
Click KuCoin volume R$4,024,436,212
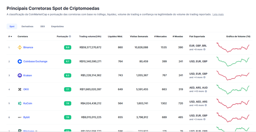point(91,103)
